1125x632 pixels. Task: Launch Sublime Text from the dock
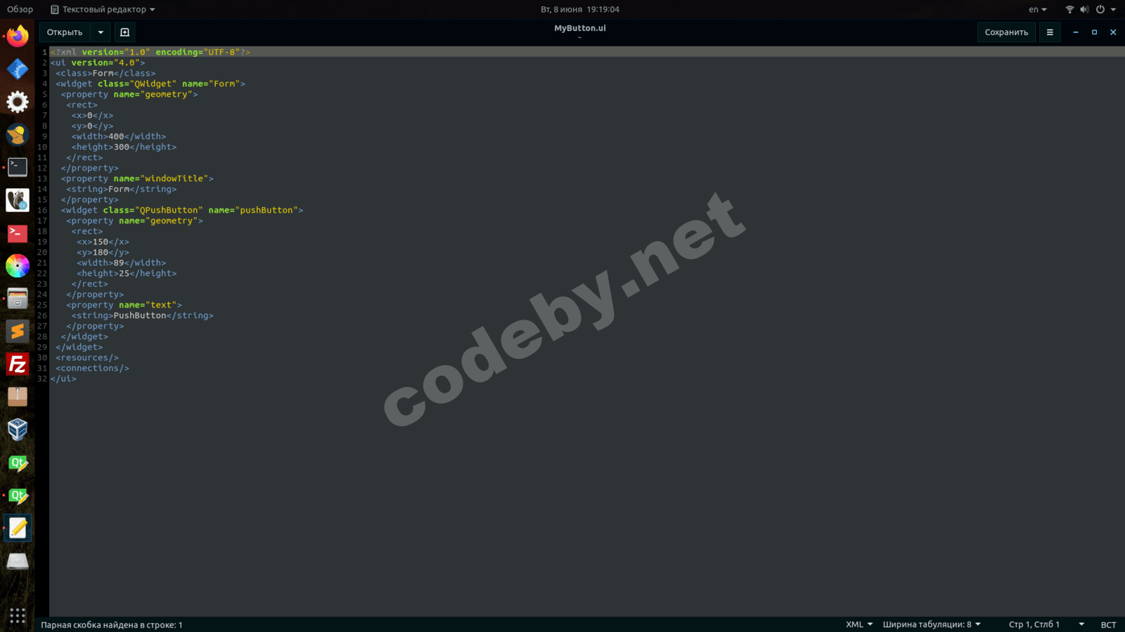tap(18, 331)
